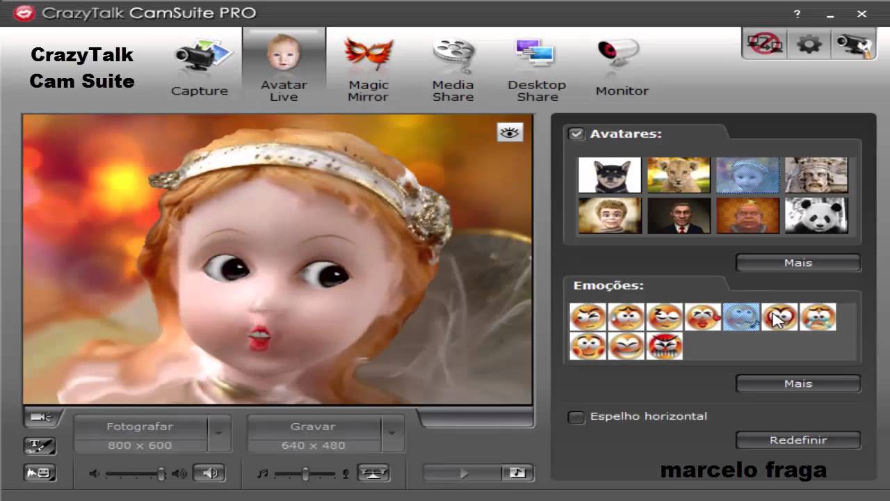Apply the sleeping emotion

click(x=664, y=317)
